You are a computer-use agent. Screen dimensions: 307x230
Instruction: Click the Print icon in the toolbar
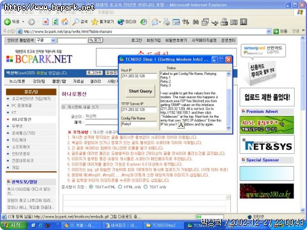[166, 21]
